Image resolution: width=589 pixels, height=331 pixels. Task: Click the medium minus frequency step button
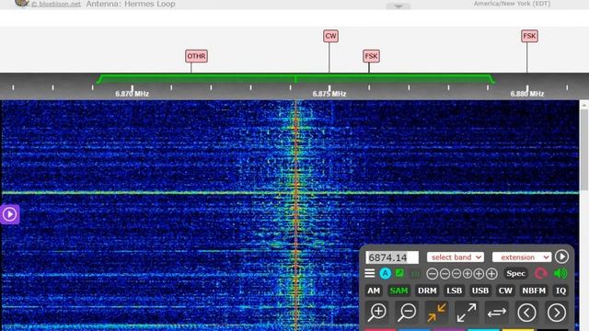(445, 274)
